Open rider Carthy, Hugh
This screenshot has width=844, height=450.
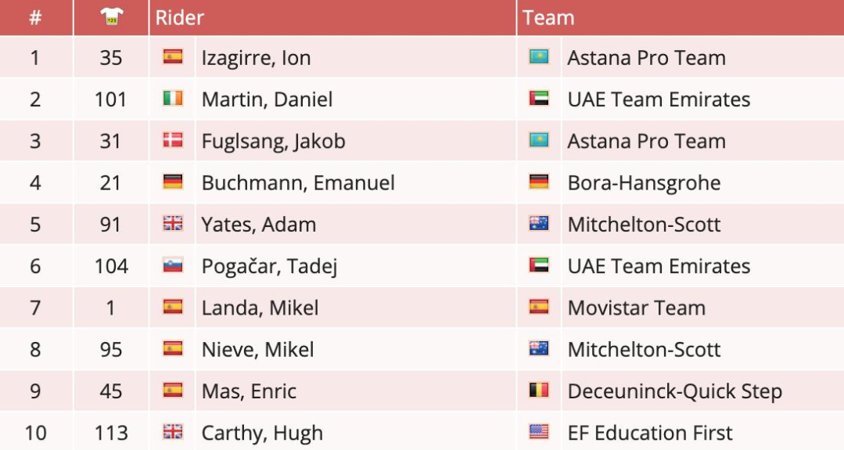click(x=262, y=433)
